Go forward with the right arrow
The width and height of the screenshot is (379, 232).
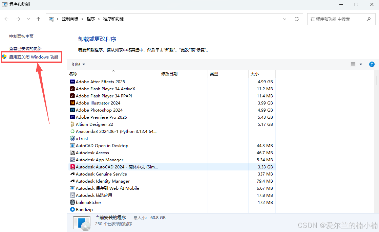click(x=18, y=19)
